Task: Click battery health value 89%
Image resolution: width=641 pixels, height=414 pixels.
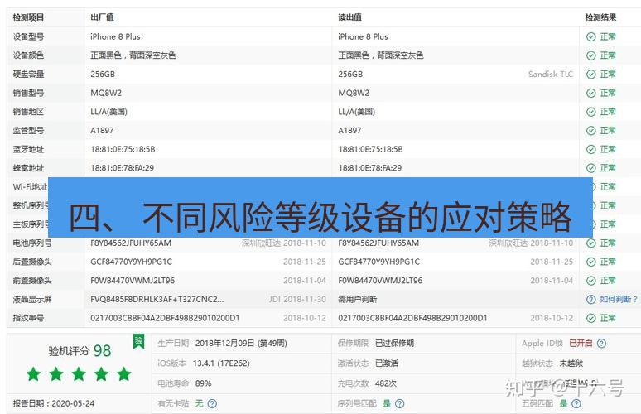Action: tap(203, 383)
